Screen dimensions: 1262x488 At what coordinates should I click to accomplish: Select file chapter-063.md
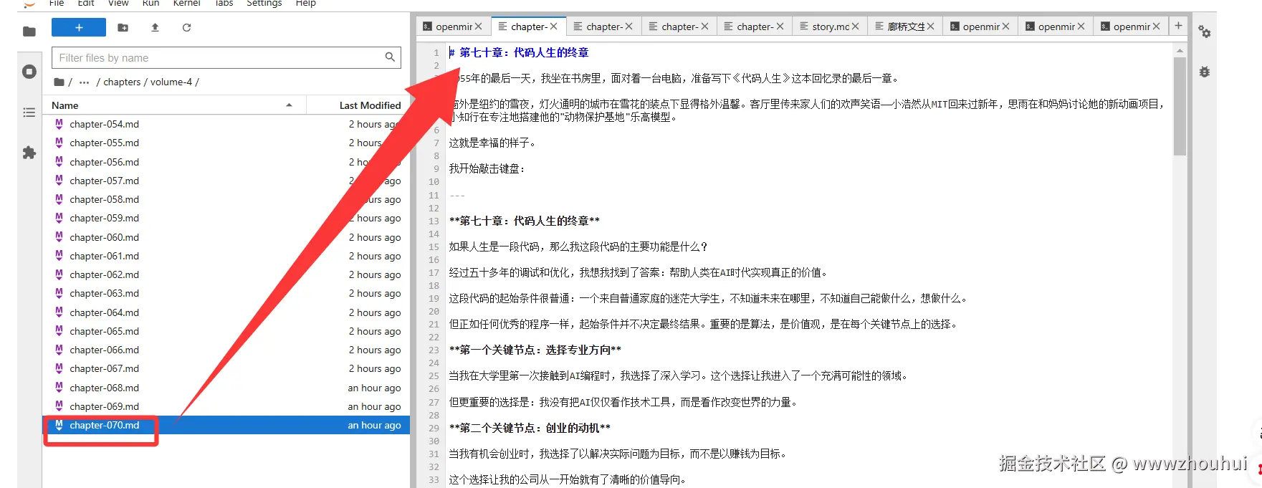coord(226,293)
